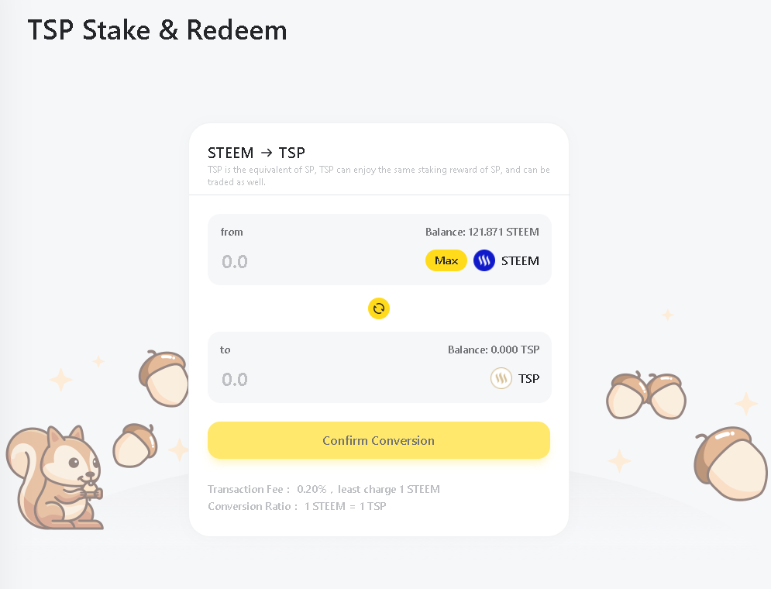
Task: Focus the to amount input field
Action: 344,380
